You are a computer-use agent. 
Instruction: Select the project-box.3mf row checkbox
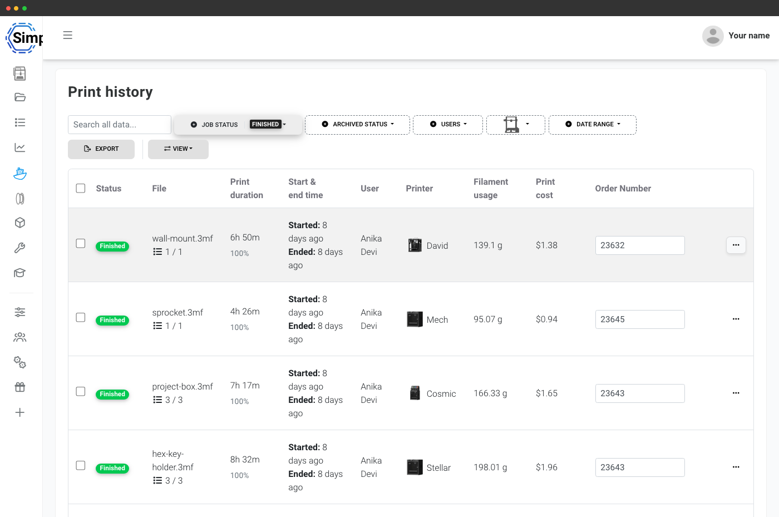pyautogui.click(x=81, y=391)
